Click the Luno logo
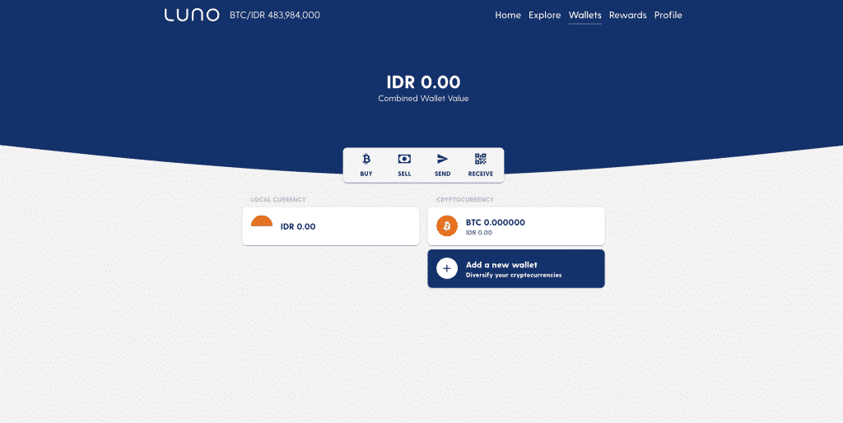Screen dimensions: 843x423 [x=192, y=15]
